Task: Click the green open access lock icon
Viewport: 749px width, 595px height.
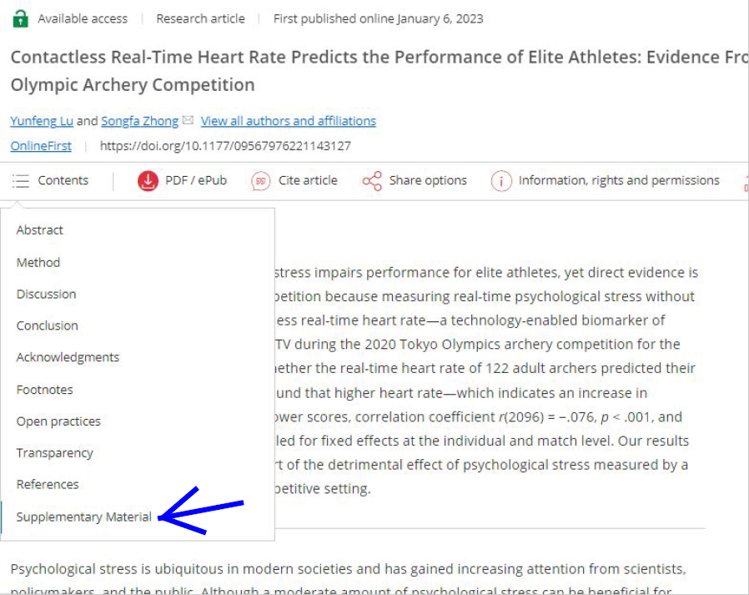Action: click(x=20, y=18)
